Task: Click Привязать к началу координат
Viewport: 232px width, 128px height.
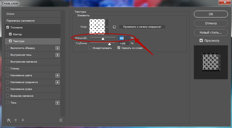Action: 142,27
